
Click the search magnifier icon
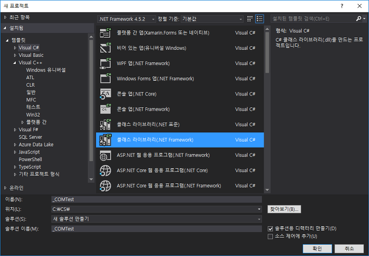pos(358,19)
